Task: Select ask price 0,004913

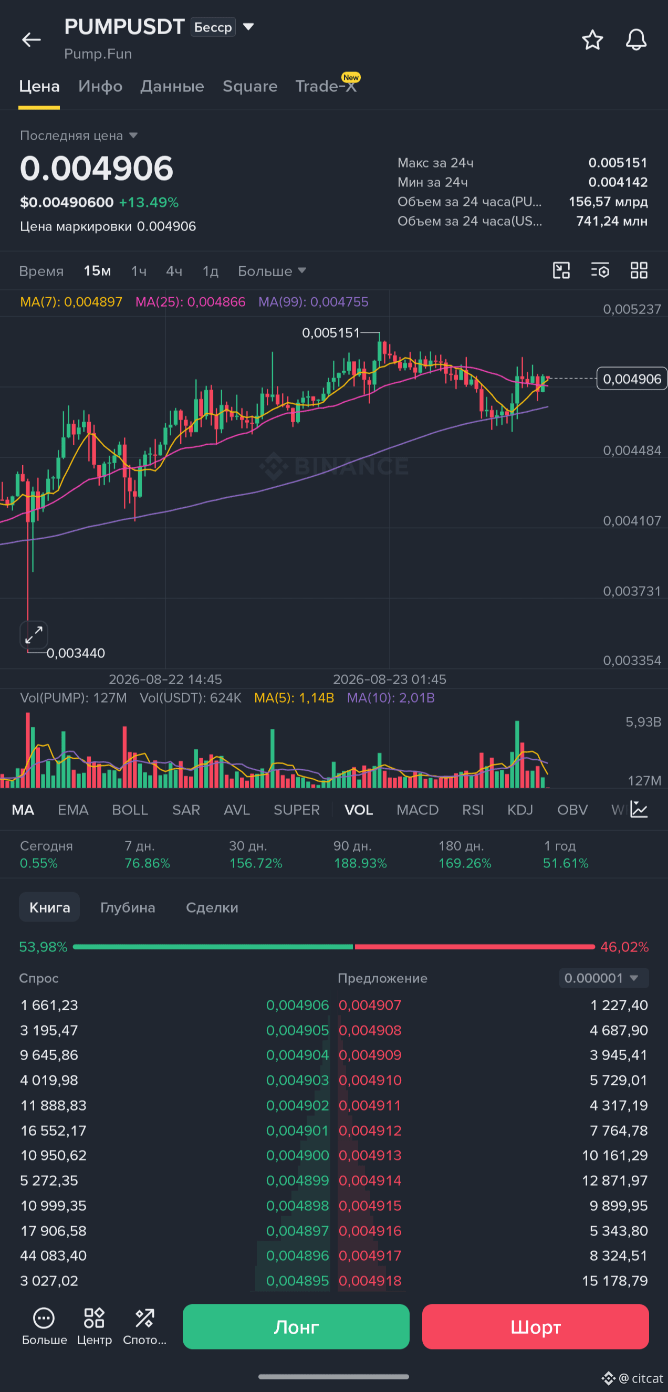Action: (x=370, y=1155)
